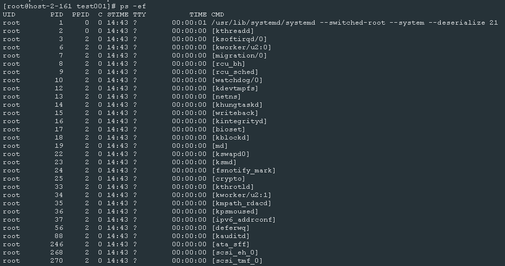The width and height of the screenshot is (505, 266).
Task: Click the [khungtaskd] process name
Action: pyautogui.click(x=237, y=105)
